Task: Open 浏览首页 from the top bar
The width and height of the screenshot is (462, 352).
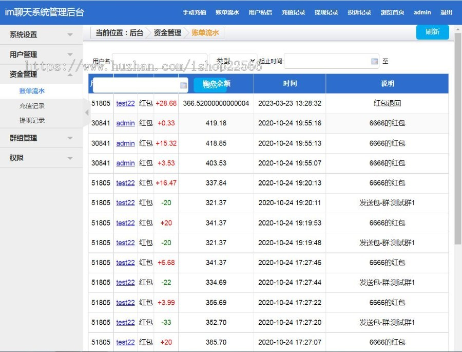Action: click(x=392, y=12)
